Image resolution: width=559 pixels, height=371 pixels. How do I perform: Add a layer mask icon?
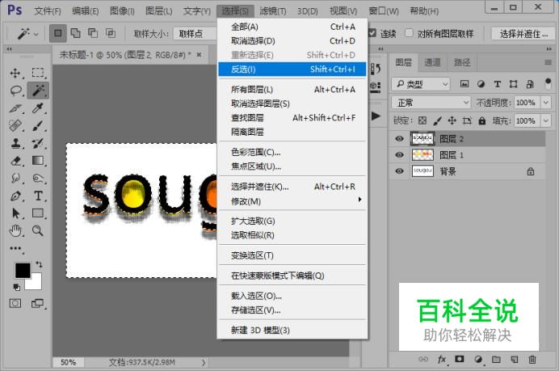click(x=460, y=359)
